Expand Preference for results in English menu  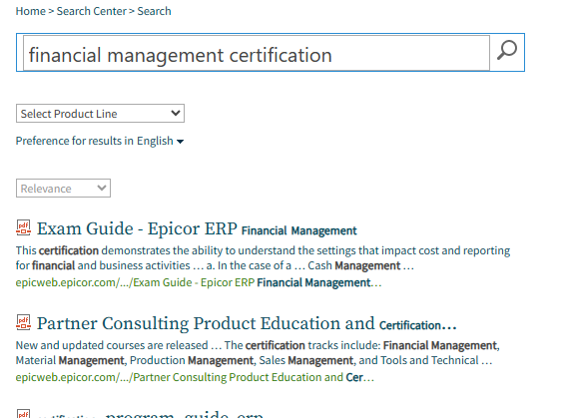100,141
